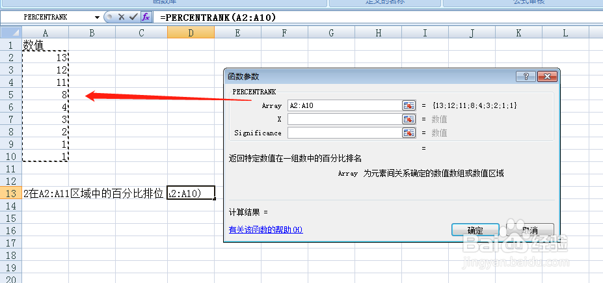Close the 函数参数 dialog
This screenshot has height=283, width=603.
coord(547,76)
